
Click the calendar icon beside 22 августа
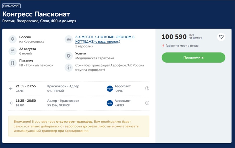tap(12, 51)
